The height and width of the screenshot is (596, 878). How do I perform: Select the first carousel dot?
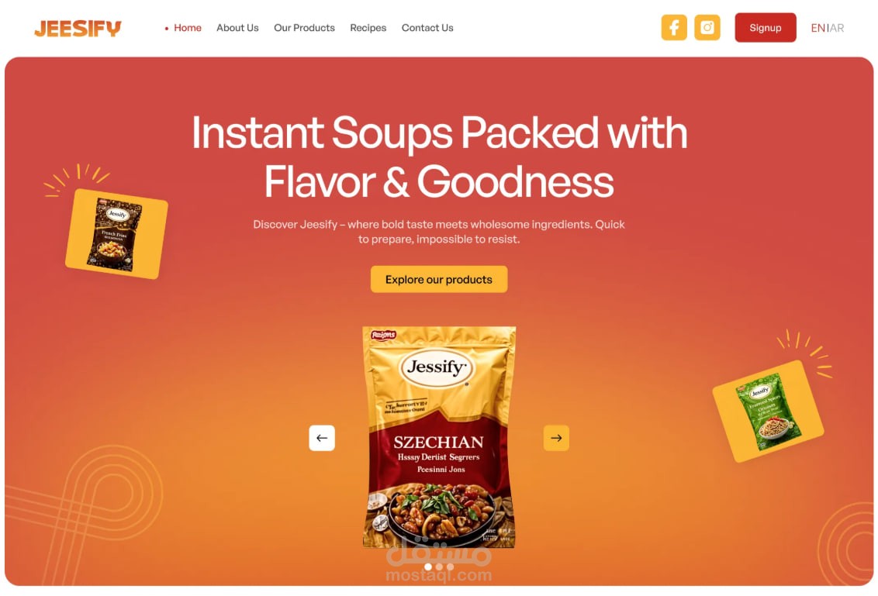[428, 567]
